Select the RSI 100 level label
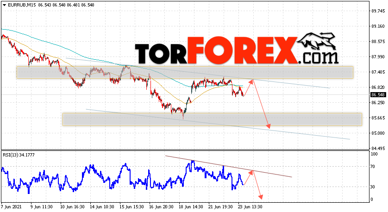The width and height of the screenshot is (388, 212). 374,154
